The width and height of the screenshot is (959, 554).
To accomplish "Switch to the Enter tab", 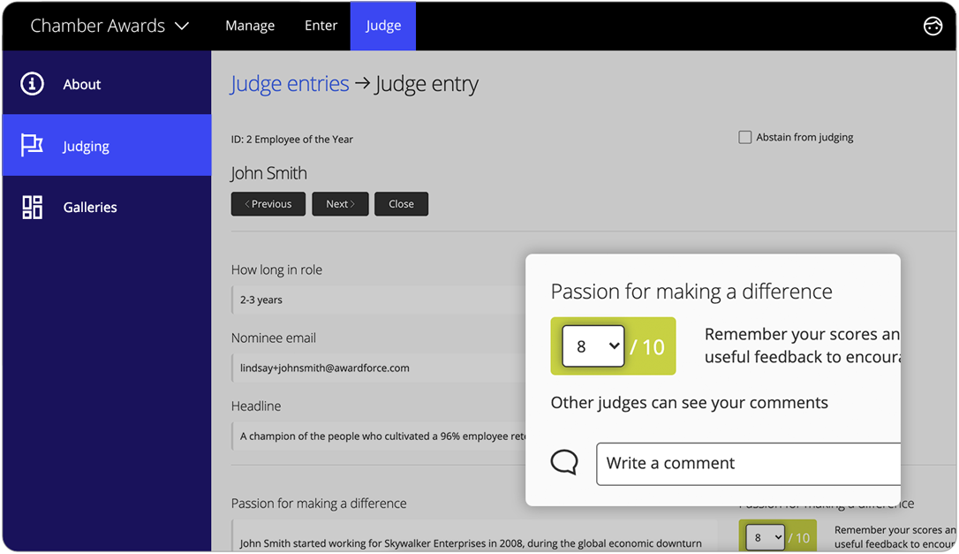I will click(x=321, y=26).
